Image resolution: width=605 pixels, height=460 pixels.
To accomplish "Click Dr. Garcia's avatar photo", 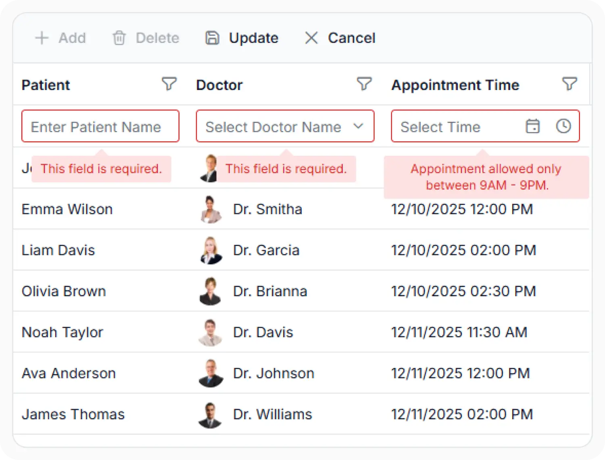I will click(x=211, y=251).
